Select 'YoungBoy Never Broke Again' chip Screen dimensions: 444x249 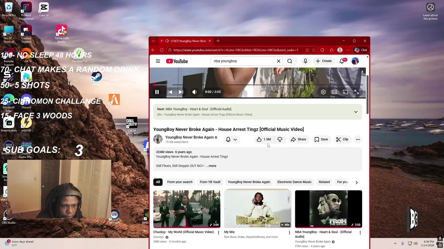(249, 182)
